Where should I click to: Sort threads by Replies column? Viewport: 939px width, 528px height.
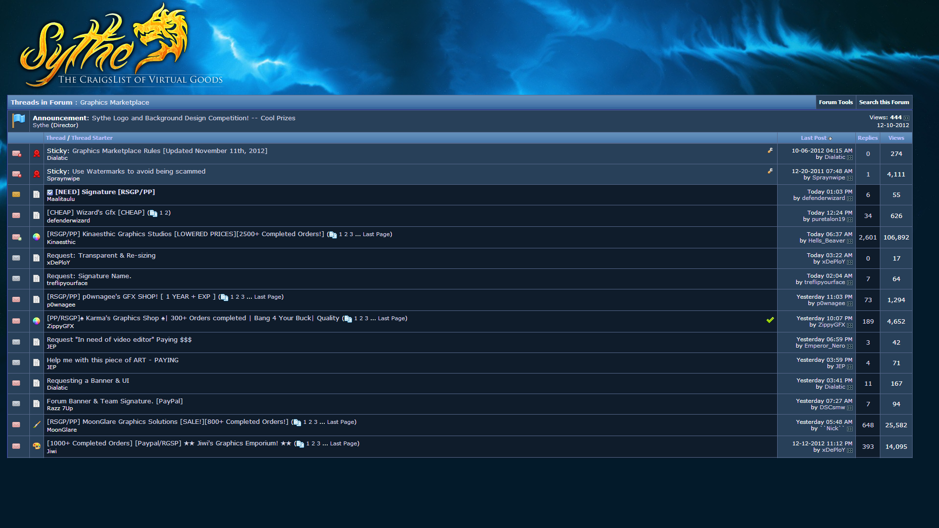pos(868,138)
